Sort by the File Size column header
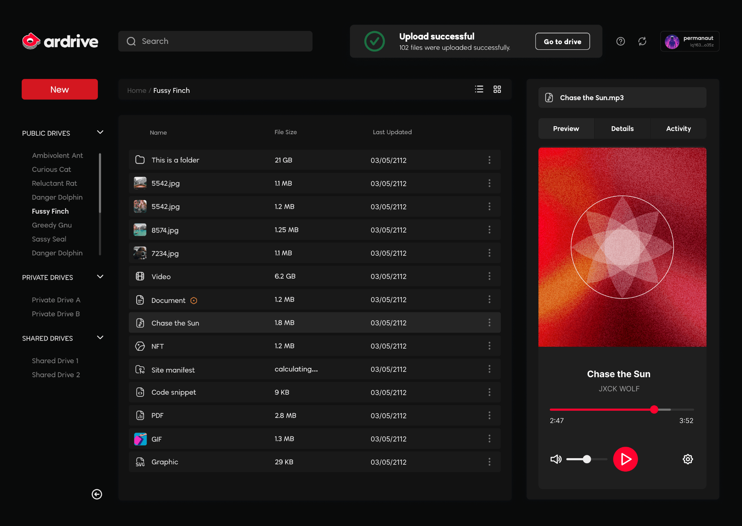742x526 pixels. point(285,132)
